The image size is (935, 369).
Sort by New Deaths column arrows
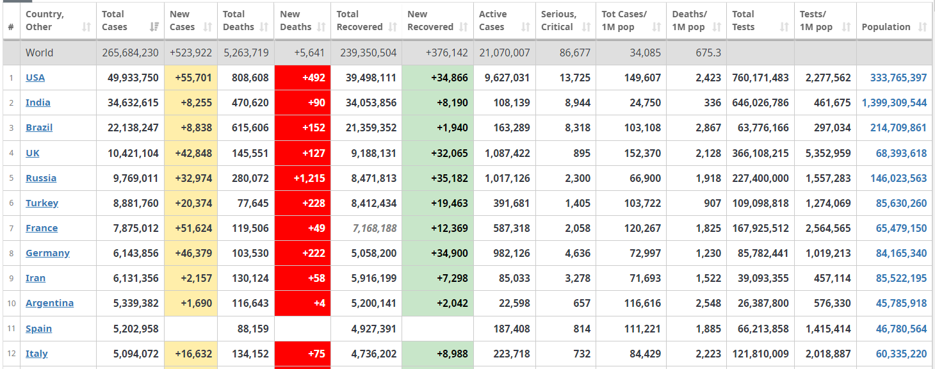(321, 27)
